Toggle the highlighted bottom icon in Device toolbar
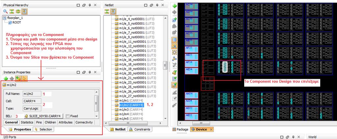Image resolution: width=337 pixels, height=139 pixels. point(174,85)
